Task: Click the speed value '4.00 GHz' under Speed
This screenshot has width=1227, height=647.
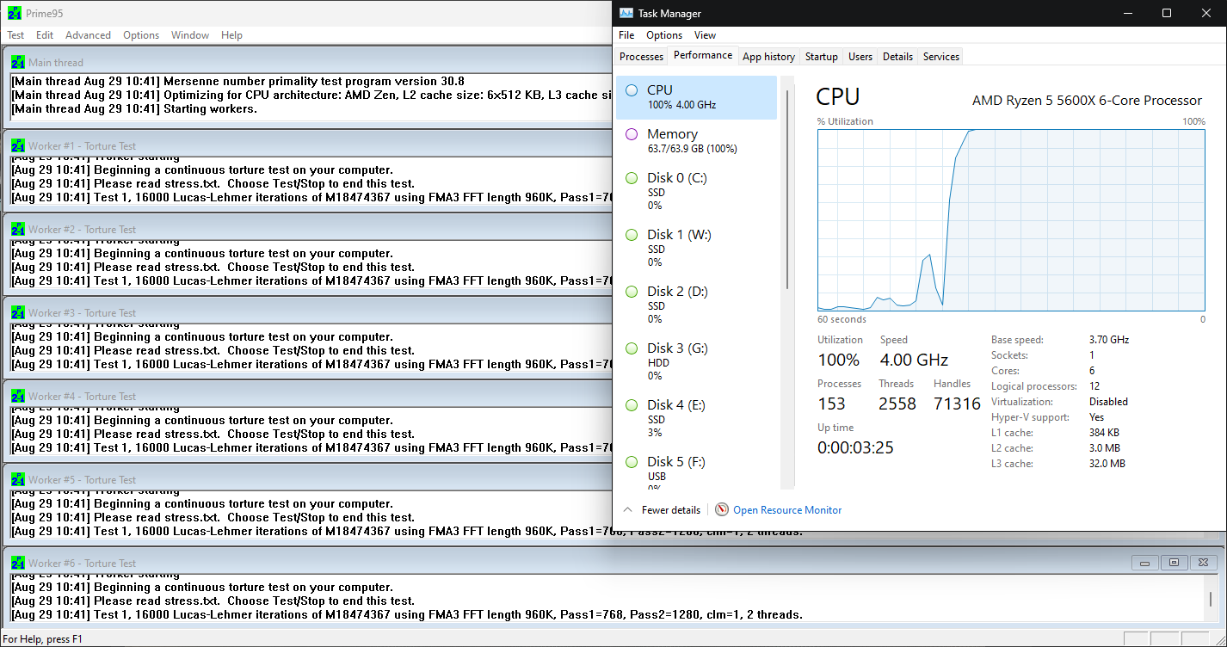Action: [x=914, y=360]
